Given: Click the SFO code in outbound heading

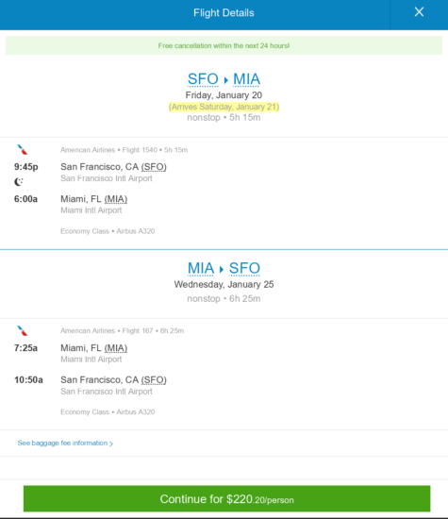Looking at the screenshot, I should 203,79.
